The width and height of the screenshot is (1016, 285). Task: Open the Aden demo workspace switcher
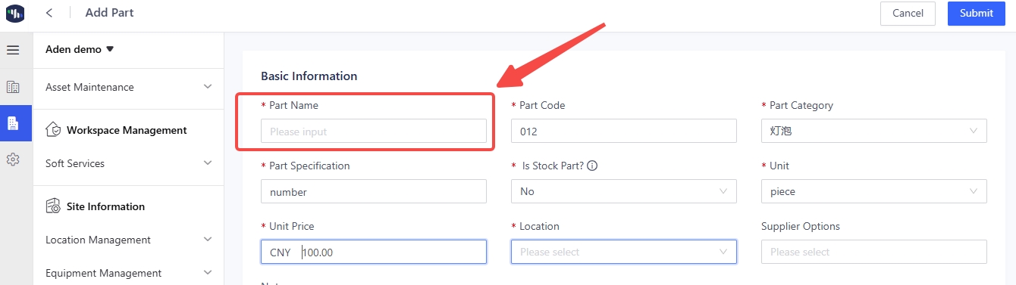tap(80, 49)
